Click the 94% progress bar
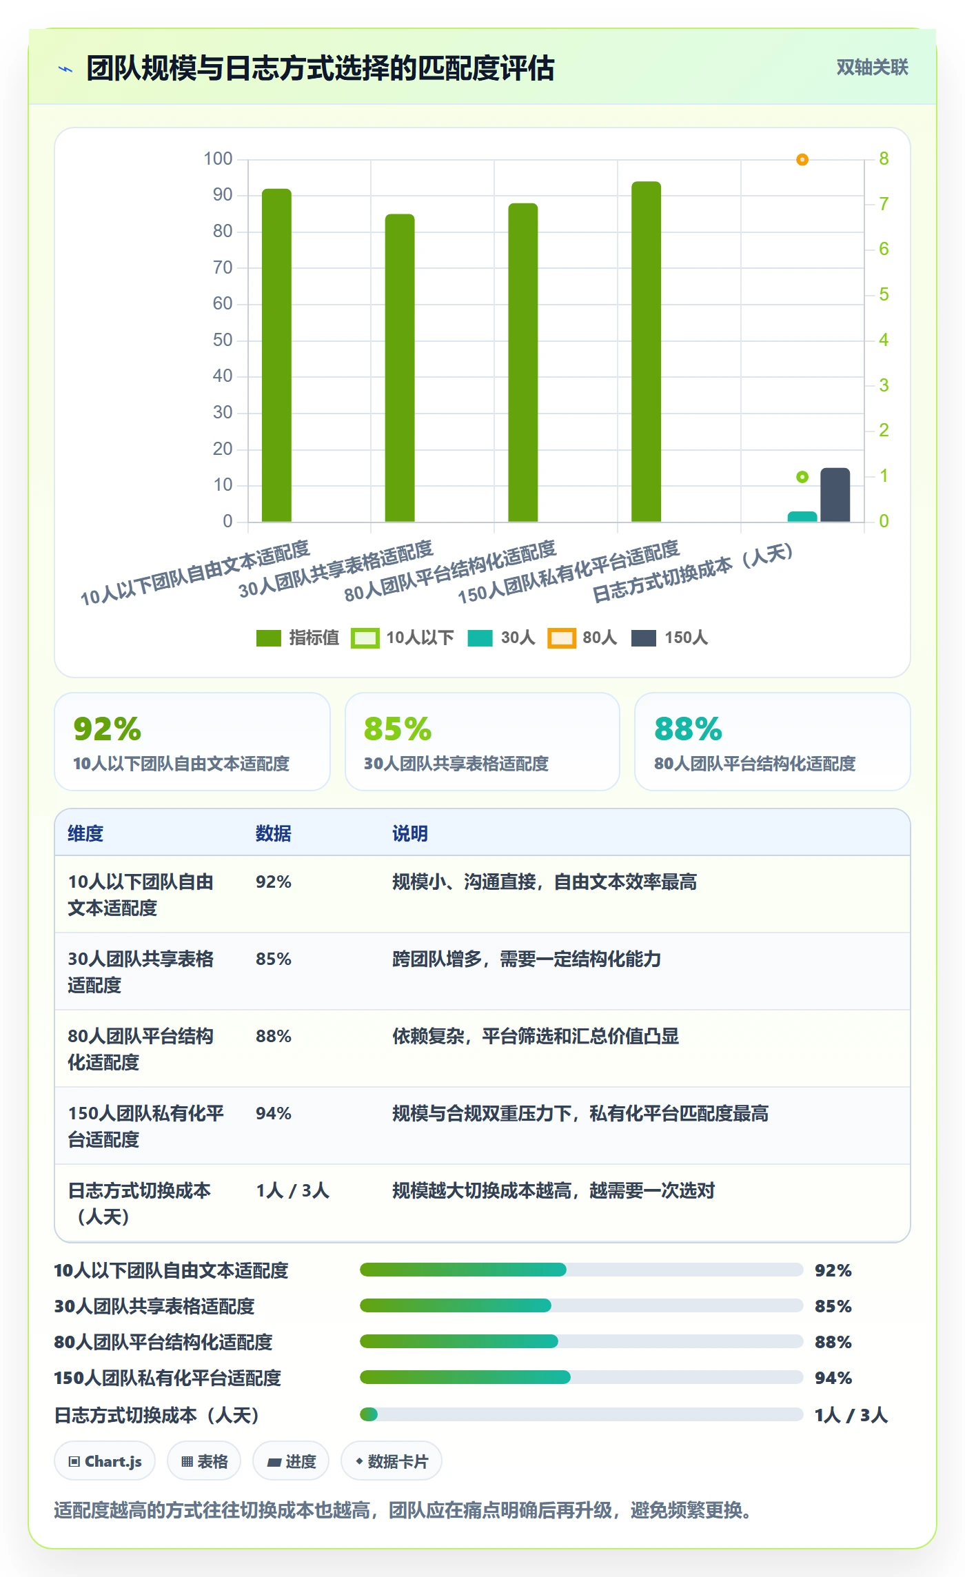The height and width of the screenshot is (1577, 965). pos(582,1377)
